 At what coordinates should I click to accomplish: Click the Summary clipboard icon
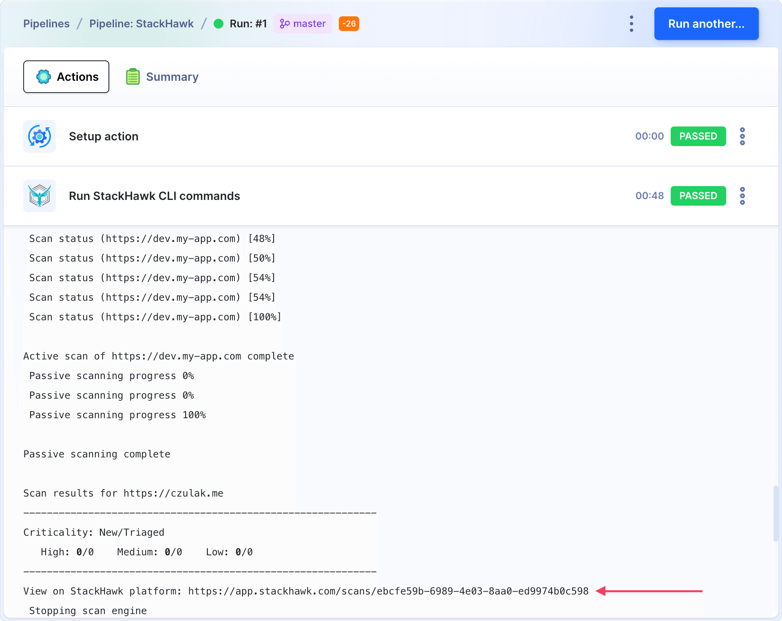tap(133, 77)
